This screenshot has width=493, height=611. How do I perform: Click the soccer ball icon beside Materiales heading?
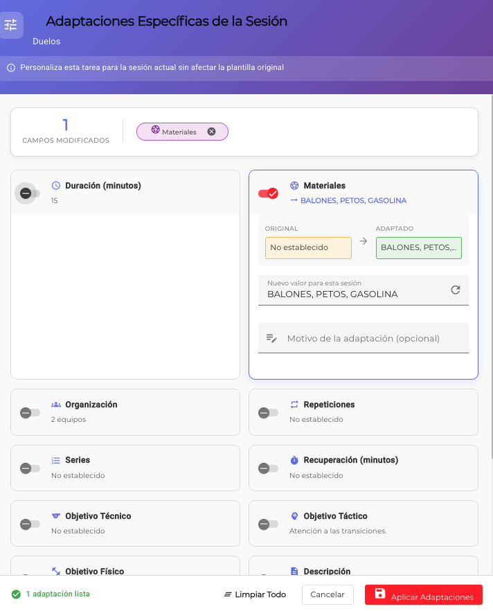tap(294, 186)
